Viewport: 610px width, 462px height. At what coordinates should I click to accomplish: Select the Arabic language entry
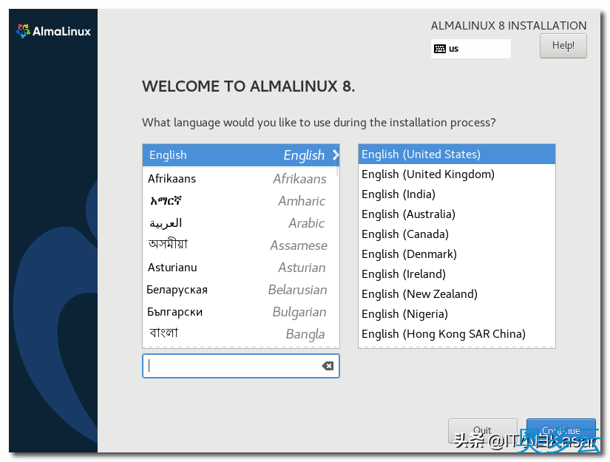(222, 222)
